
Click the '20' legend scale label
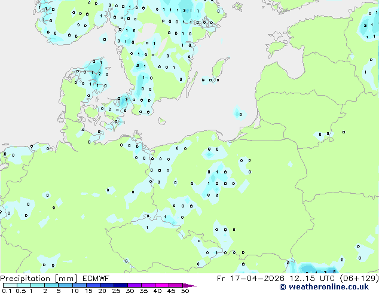pyautogui.click(x=102, y=291)
